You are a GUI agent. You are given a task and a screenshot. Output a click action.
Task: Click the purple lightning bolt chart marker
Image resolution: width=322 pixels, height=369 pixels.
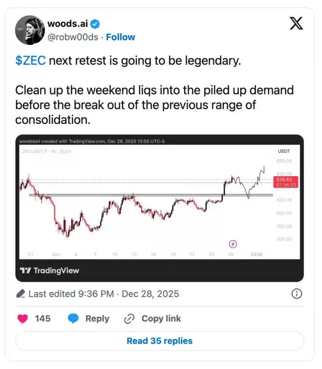click(233, 244)
